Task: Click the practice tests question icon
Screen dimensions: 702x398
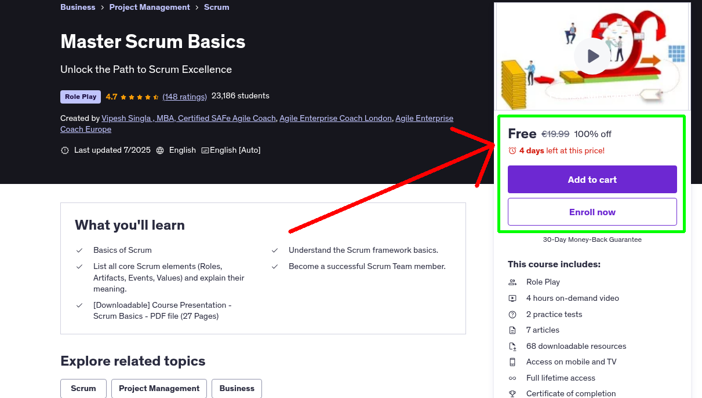Action: pos(512,315)
